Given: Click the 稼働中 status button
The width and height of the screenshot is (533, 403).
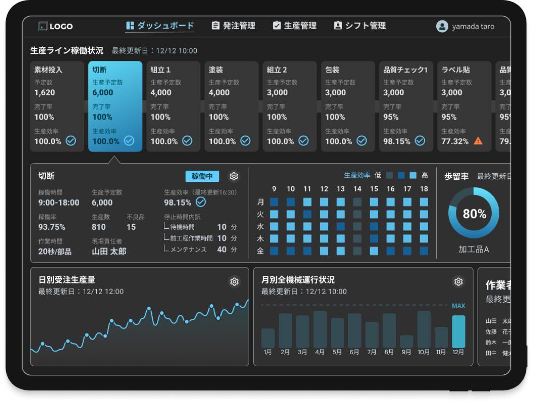Looking at the screenshot, I should tap(202, 176).
